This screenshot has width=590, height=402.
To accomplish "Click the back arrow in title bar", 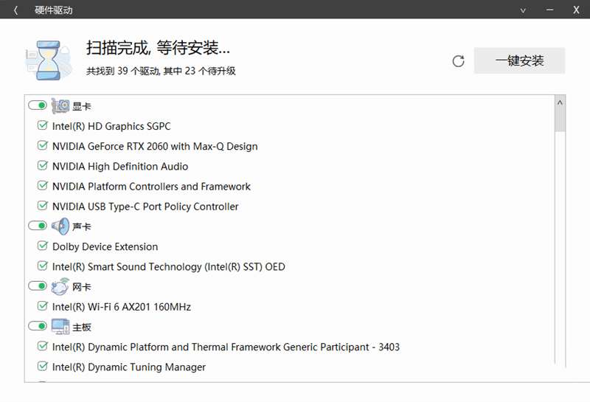I will 15,10.
